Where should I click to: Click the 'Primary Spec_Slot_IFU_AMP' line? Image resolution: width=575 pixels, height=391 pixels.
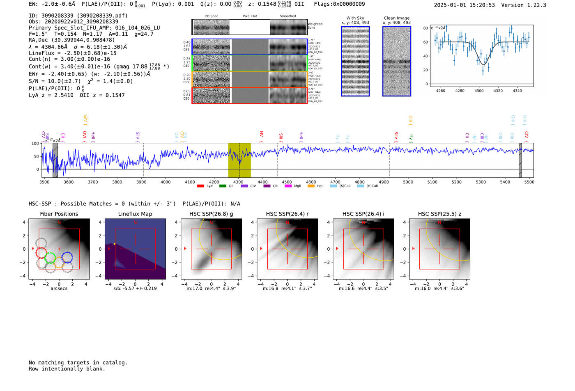[94, 28]
